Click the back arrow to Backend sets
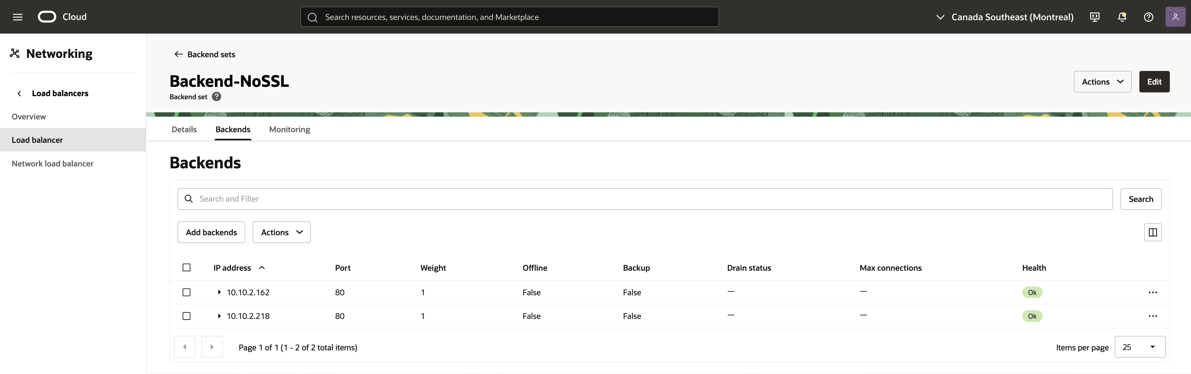 click(179, 54)
